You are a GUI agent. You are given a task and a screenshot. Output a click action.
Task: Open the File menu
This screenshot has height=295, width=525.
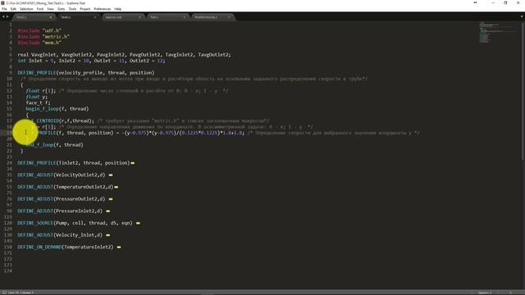pos(4,9)
